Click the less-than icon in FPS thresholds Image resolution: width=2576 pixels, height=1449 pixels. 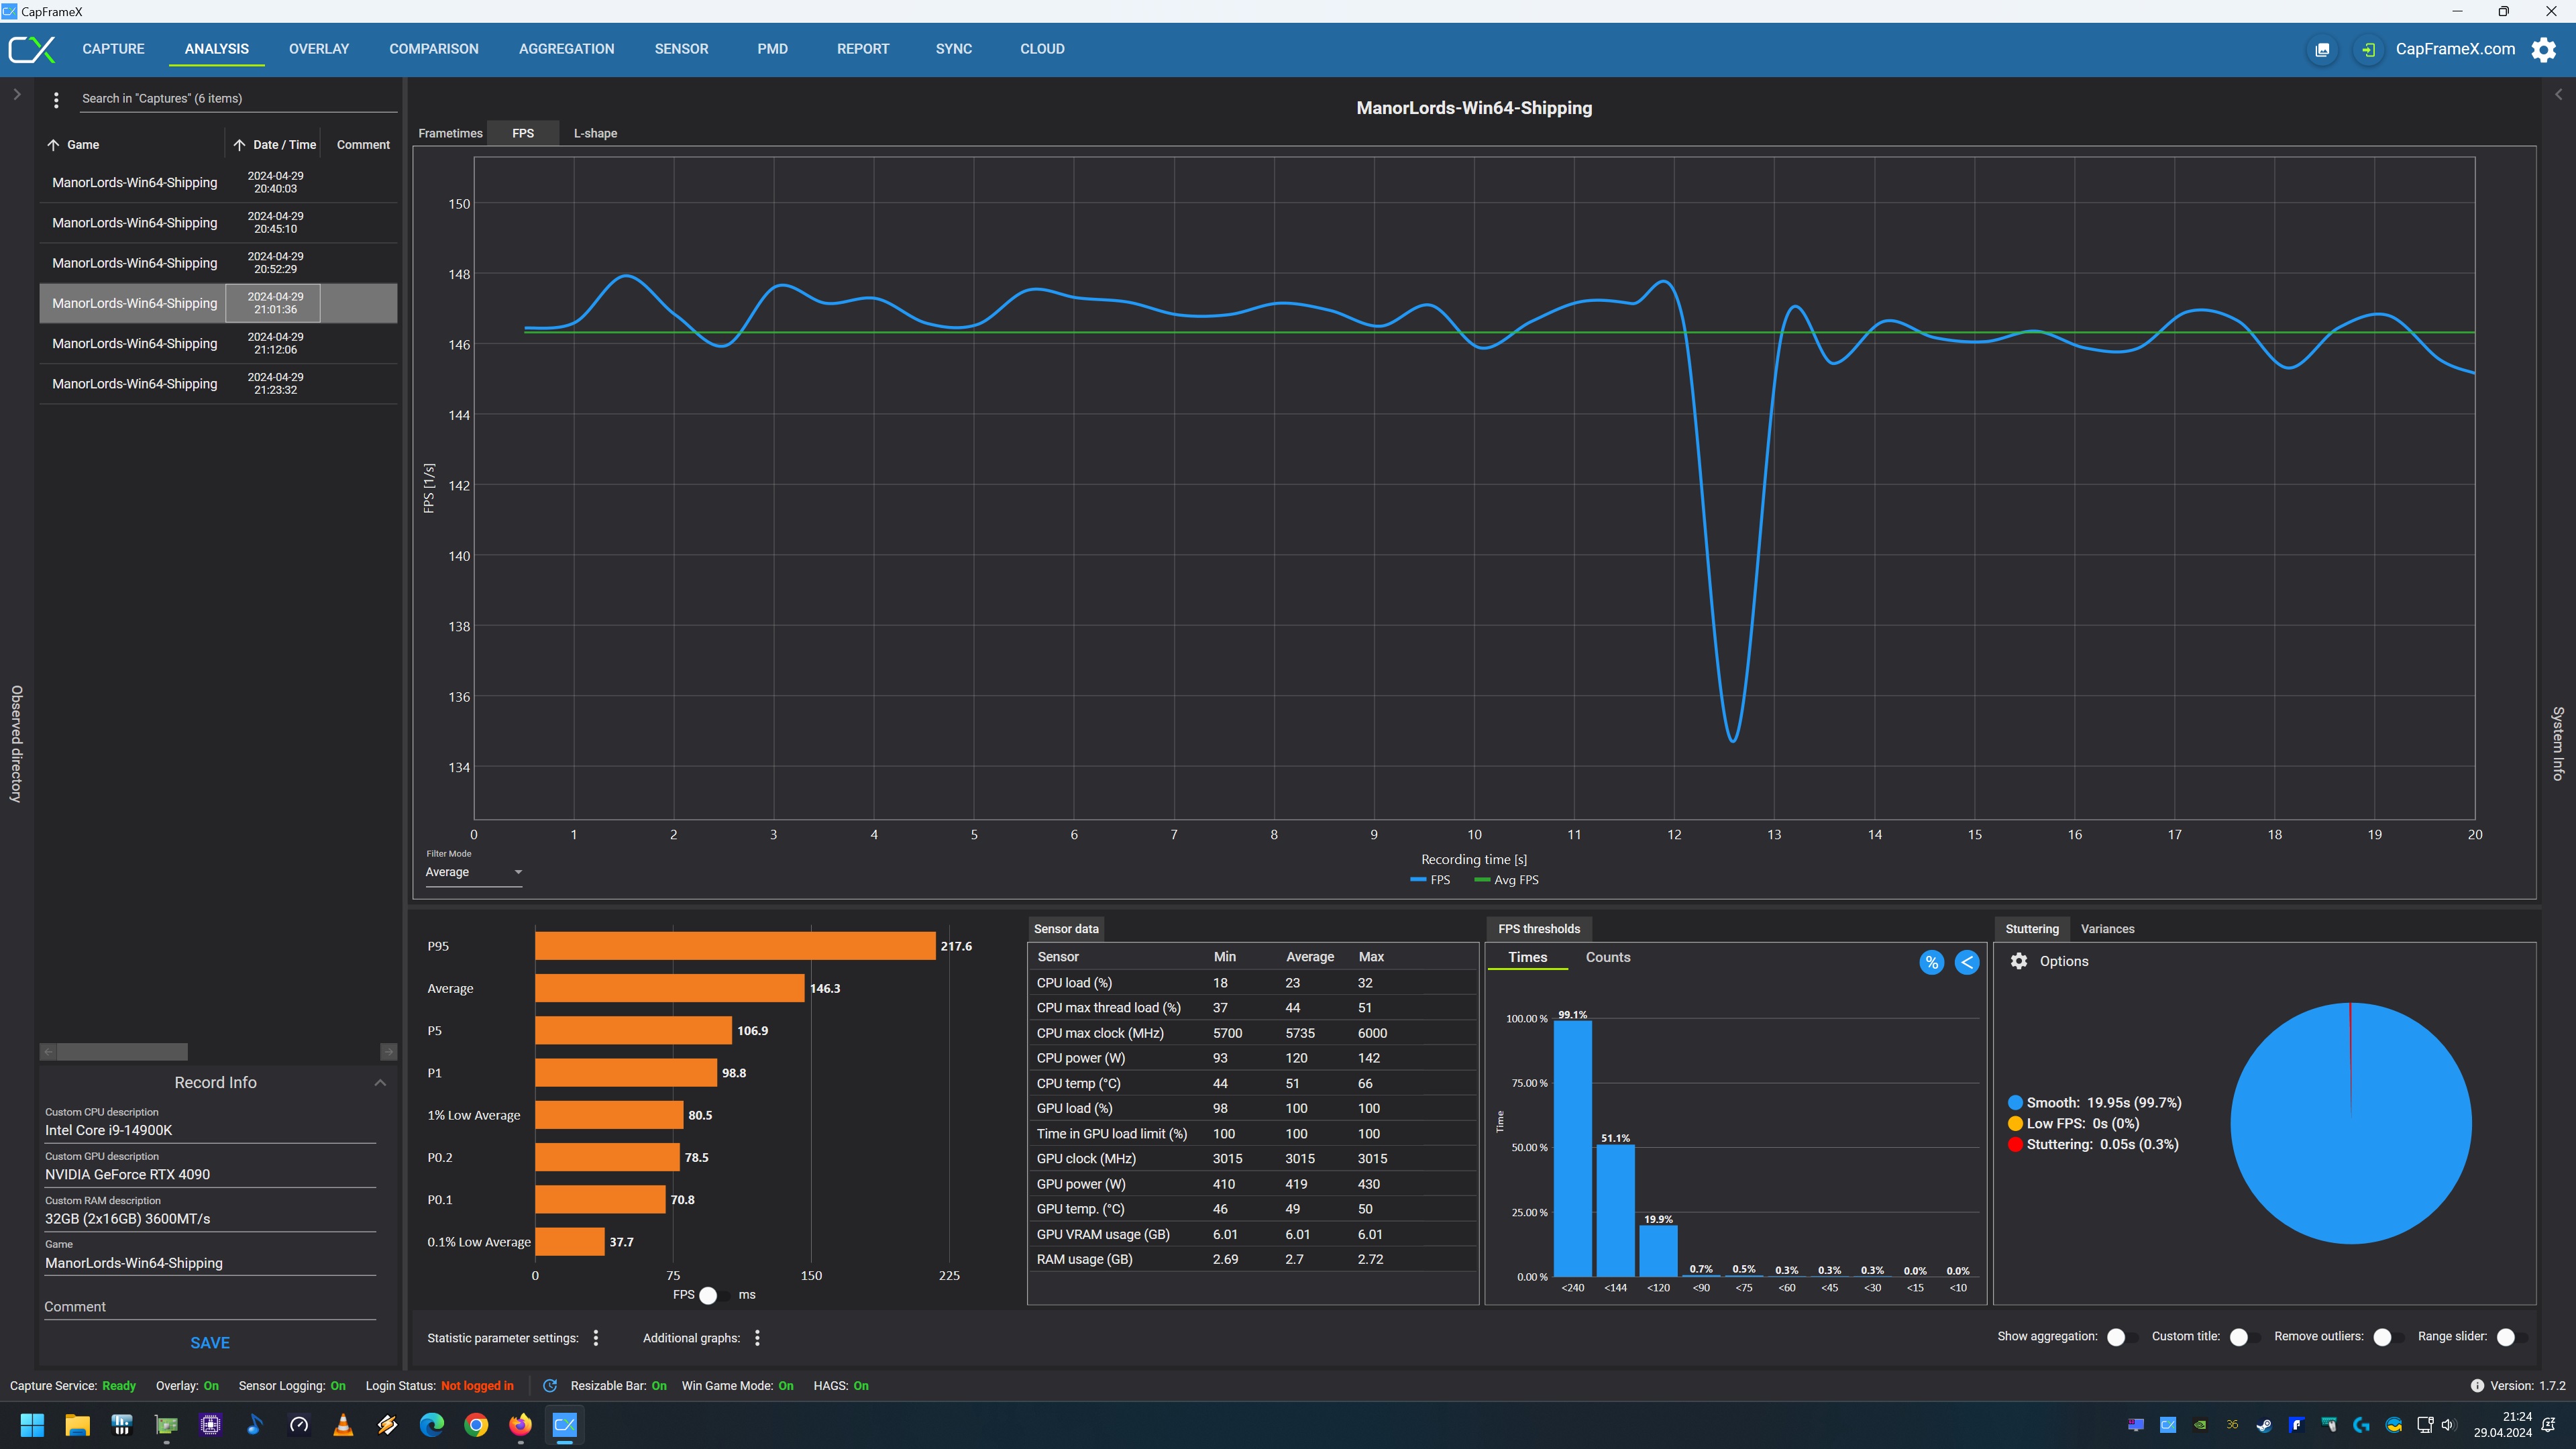coord(1966,962)
